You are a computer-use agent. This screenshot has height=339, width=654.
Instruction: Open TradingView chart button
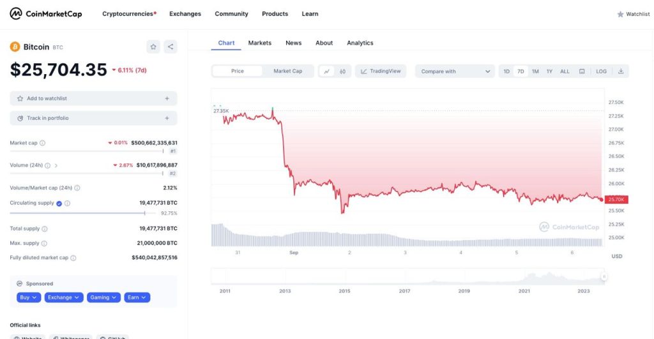point(381,72)
